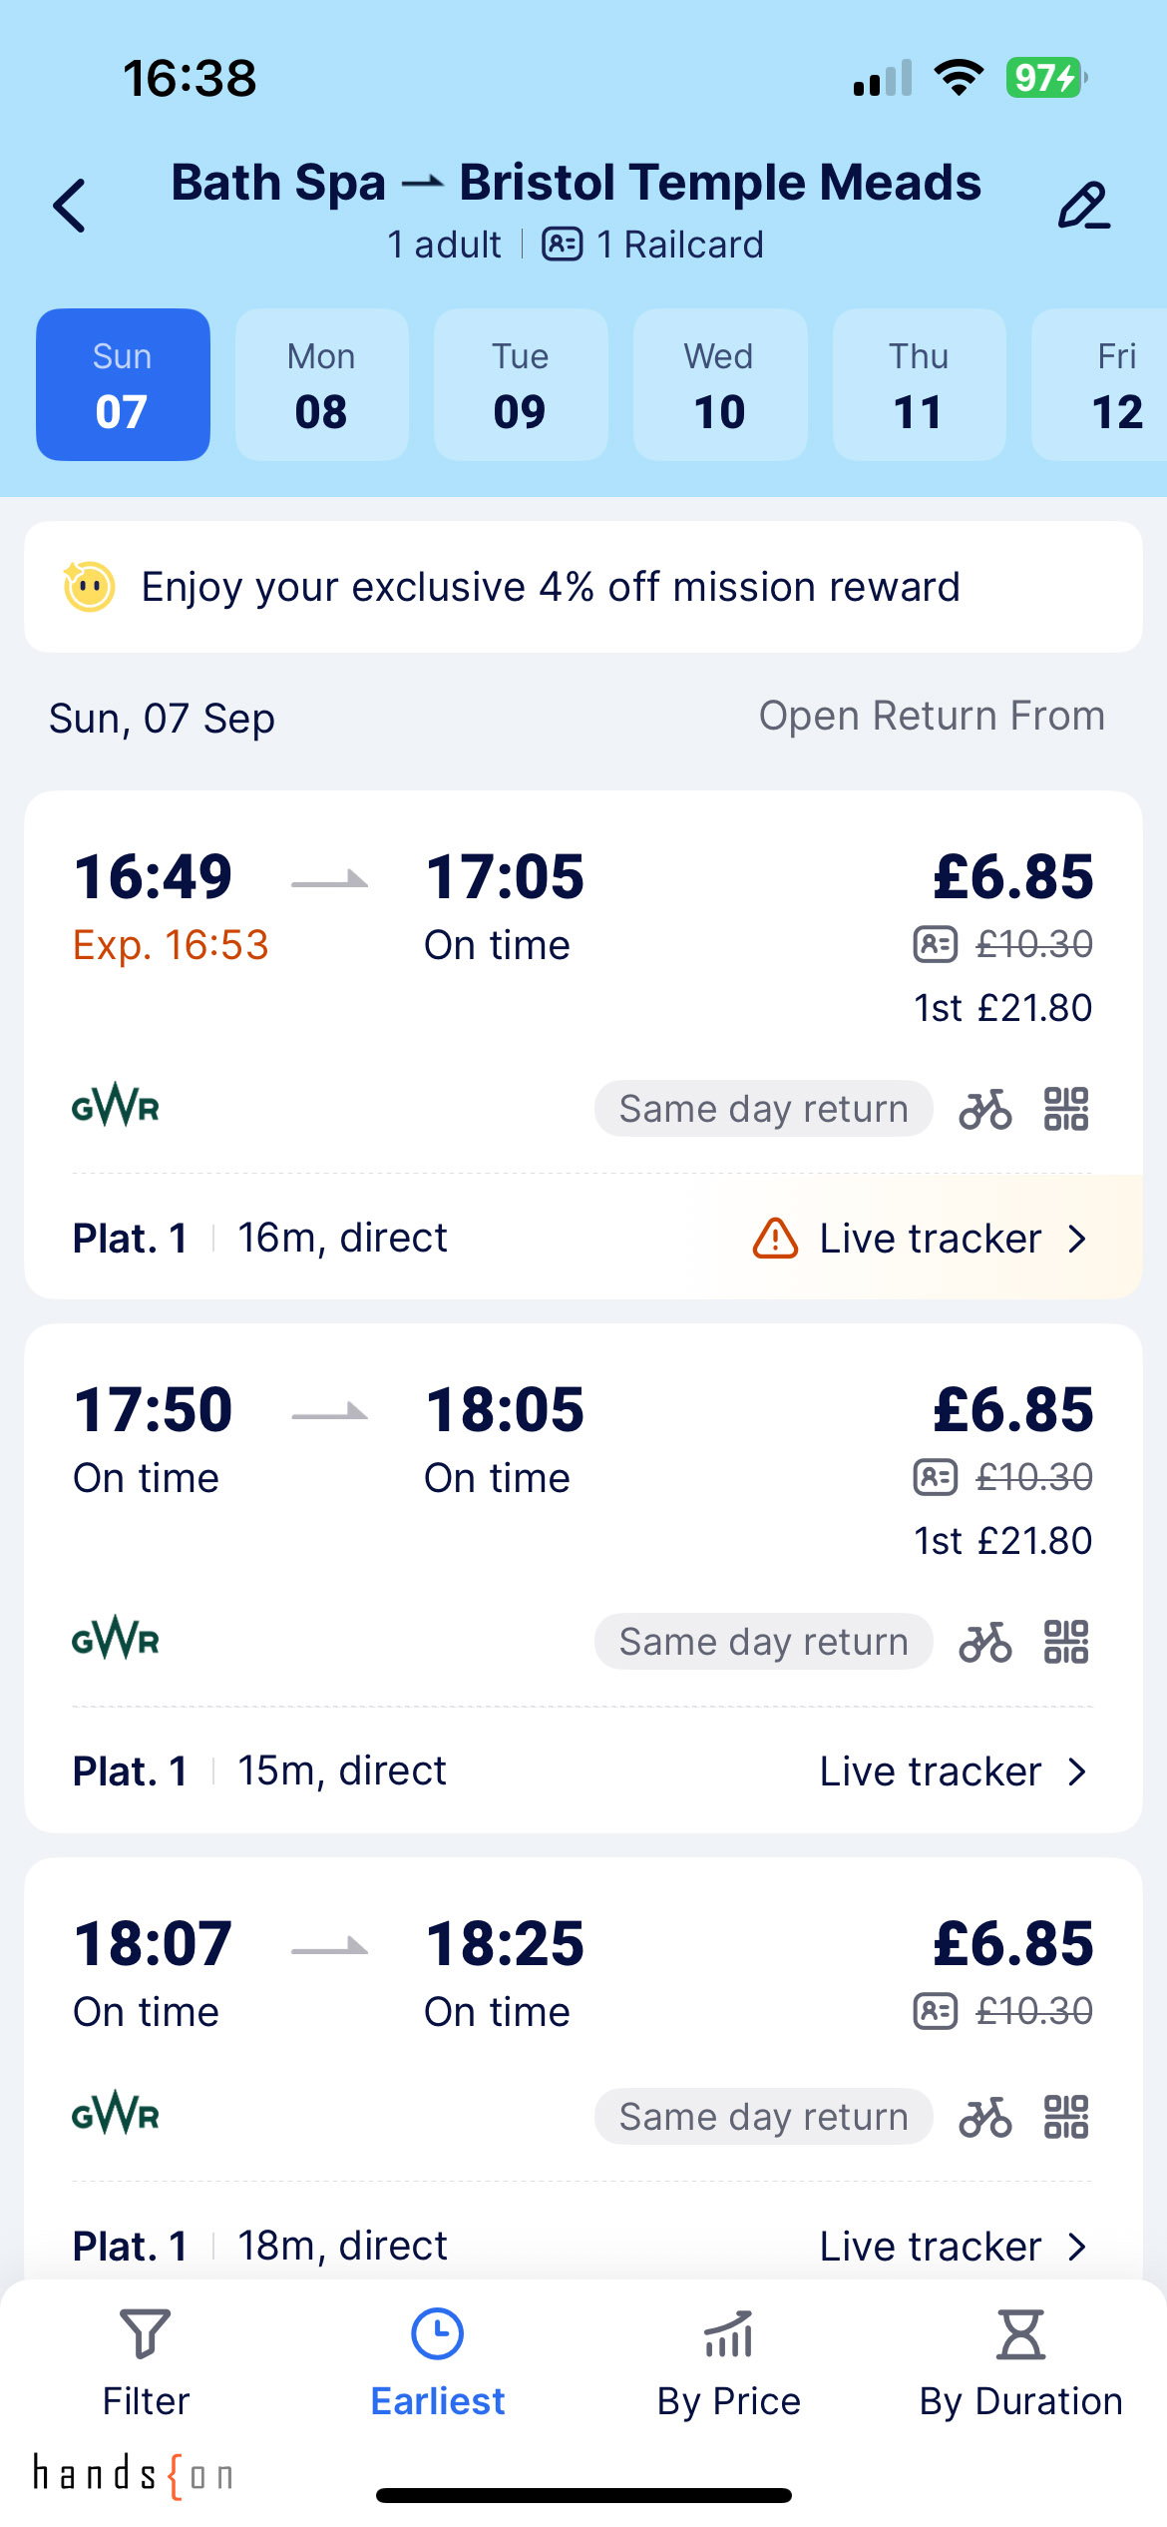Tap the Filter funnel icon
The image size is (1167, 2527).
(x=145, y=2333)
